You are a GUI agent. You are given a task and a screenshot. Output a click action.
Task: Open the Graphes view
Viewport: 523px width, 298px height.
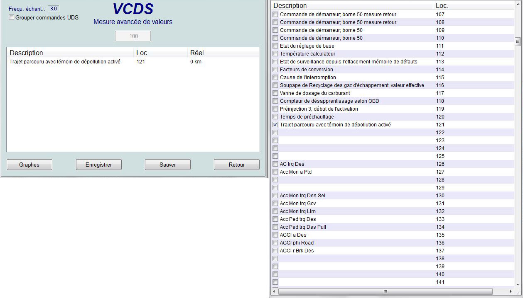[29, 165]
